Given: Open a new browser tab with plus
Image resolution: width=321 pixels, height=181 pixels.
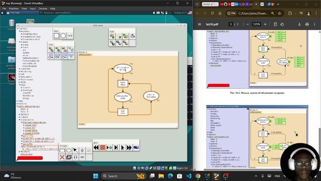Looking at the screenshot, I should click(278, 4).
